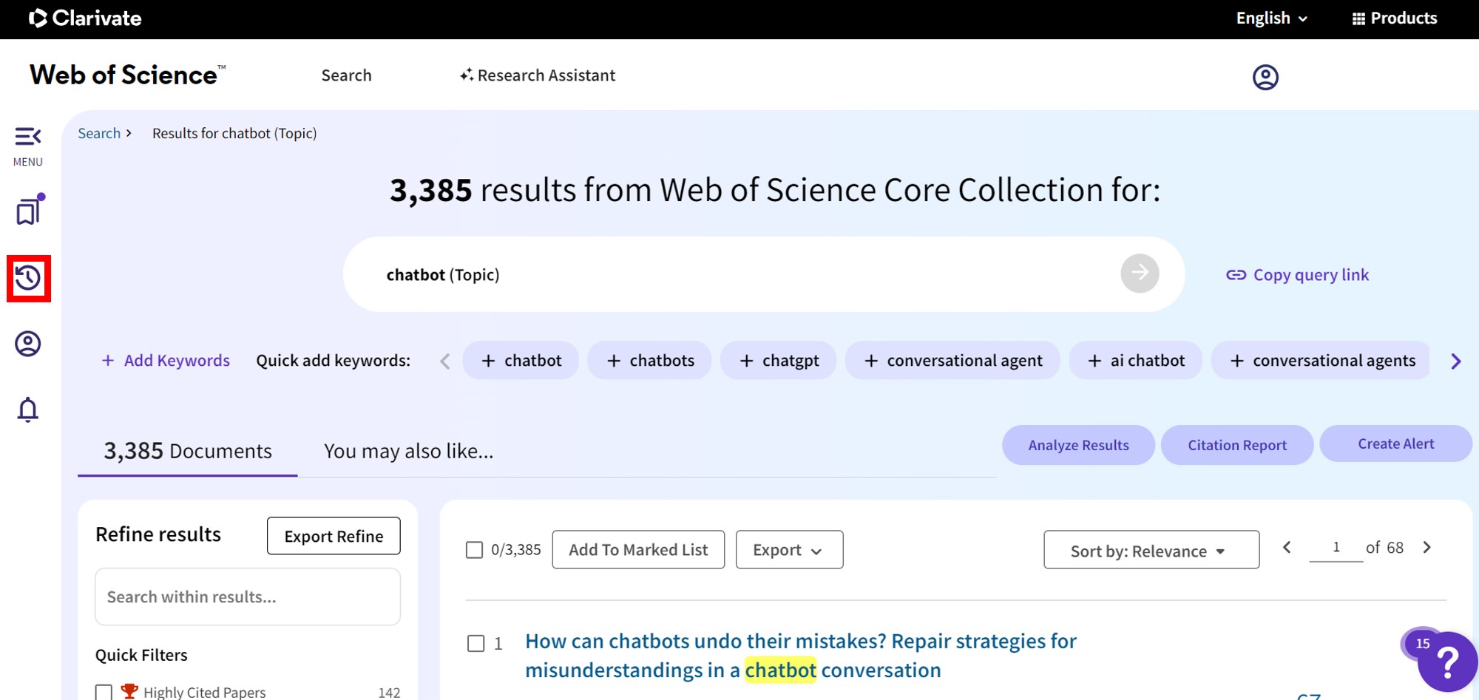Click the chatbot (Topic) search query field
The width and height of the screenshot is (1479, 700).
pyautogui.click(x=763, y=274)
